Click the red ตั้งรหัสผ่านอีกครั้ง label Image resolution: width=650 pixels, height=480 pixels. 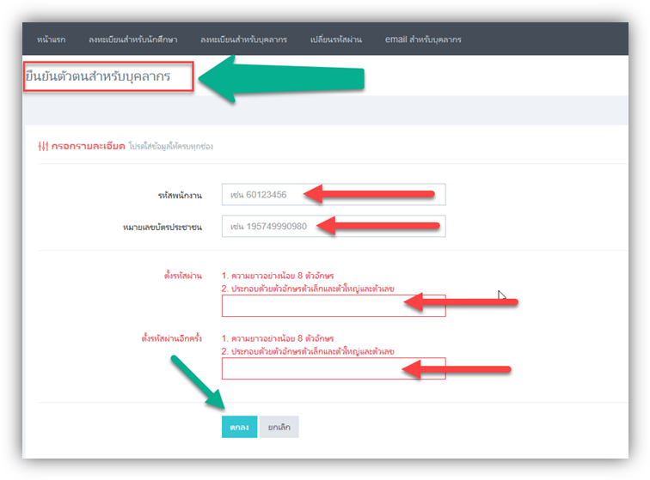(172, 337)
